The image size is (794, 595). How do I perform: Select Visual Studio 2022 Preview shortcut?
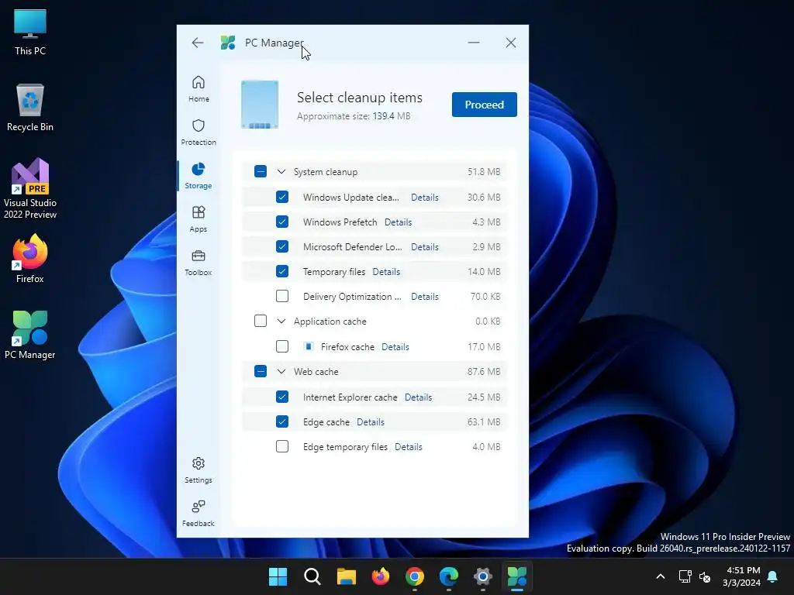point(30,189)
